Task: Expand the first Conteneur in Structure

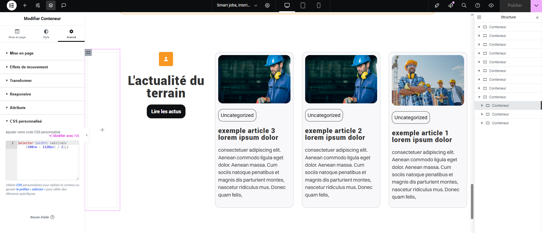Action: click(479, 27)
